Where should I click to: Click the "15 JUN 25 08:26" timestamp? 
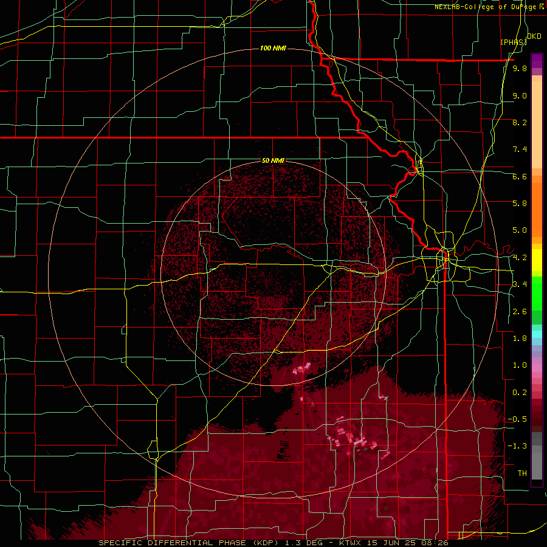point(407,543)
